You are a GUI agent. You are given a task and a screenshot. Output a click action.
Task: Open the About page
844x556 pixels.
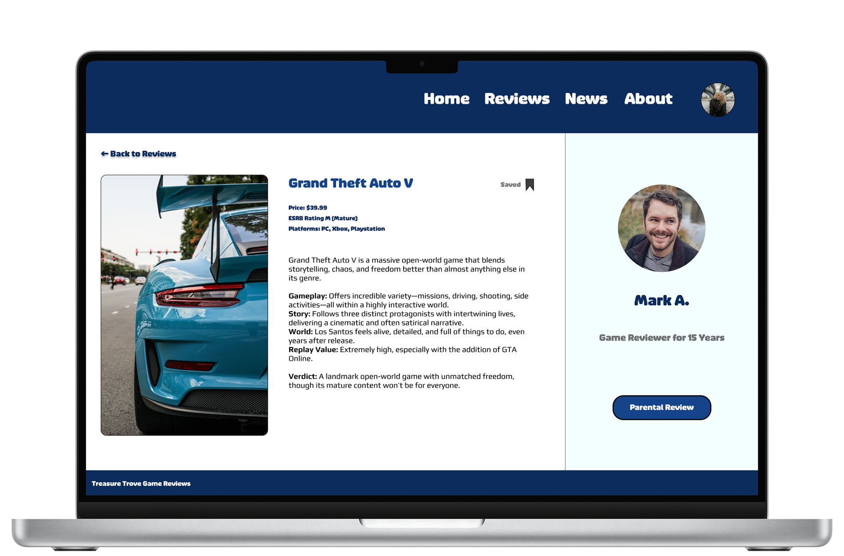tap(648, 99)
